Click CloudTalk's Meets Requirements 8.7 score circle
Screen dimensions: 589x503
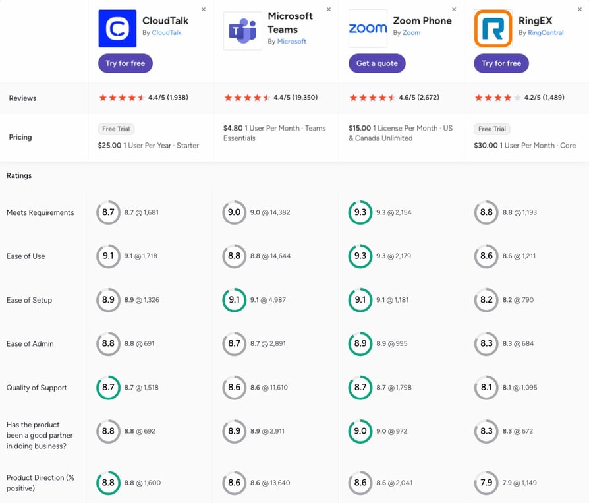tap(108, 212)
